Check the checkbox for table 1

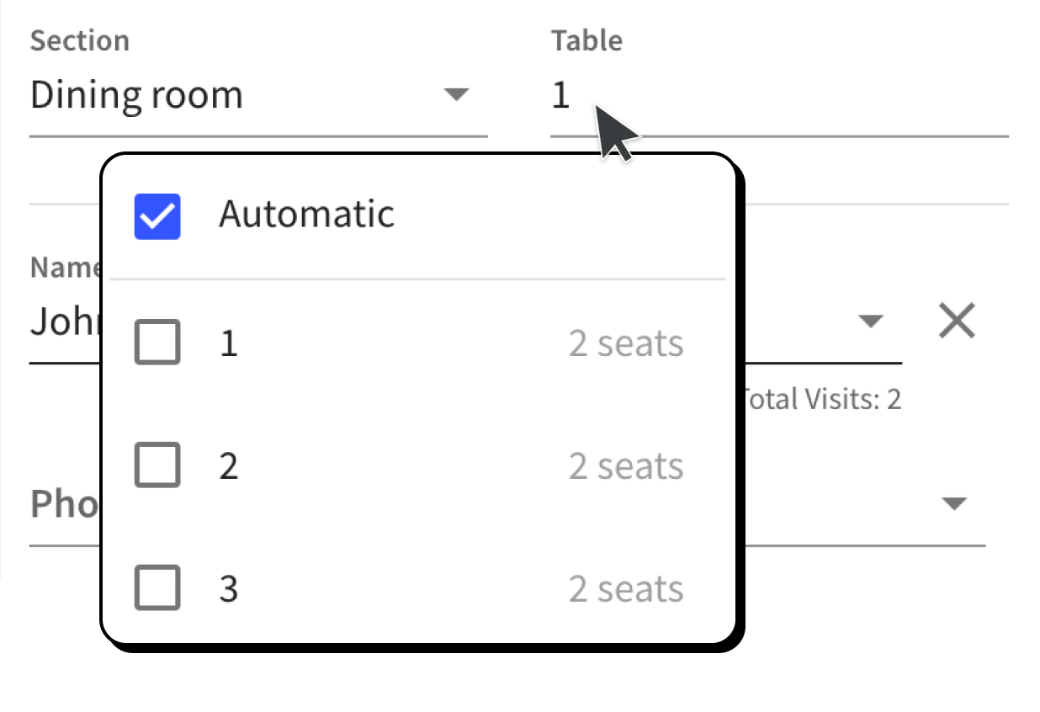(x=157, y=342)
